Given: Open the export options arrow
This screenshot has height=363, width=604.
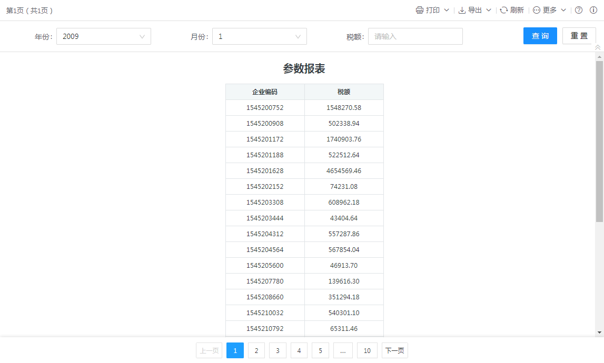Looking at the screenshot, I should (489, 10).
